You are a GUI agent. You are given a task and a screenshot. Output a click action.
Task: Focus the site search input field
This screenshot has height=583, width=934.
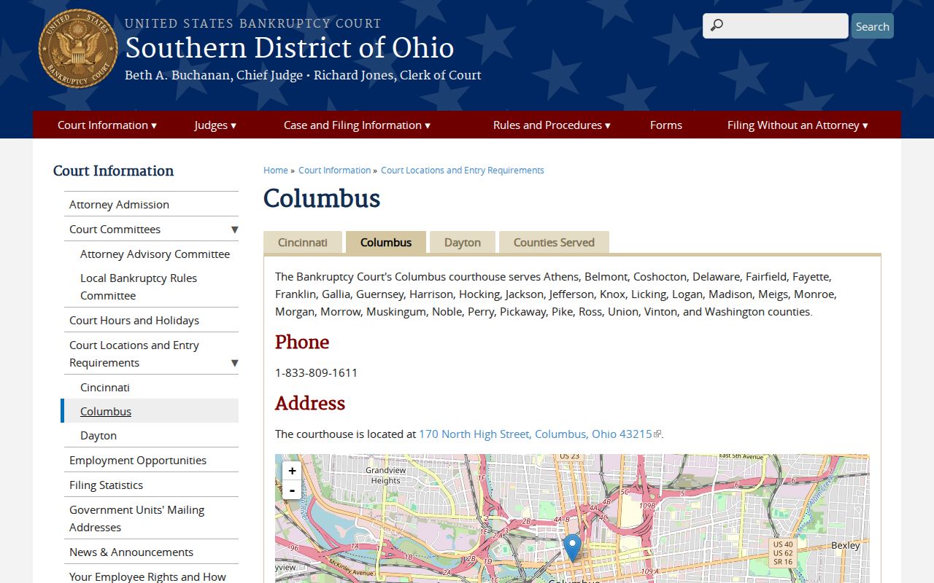click(x=776, y=26)
